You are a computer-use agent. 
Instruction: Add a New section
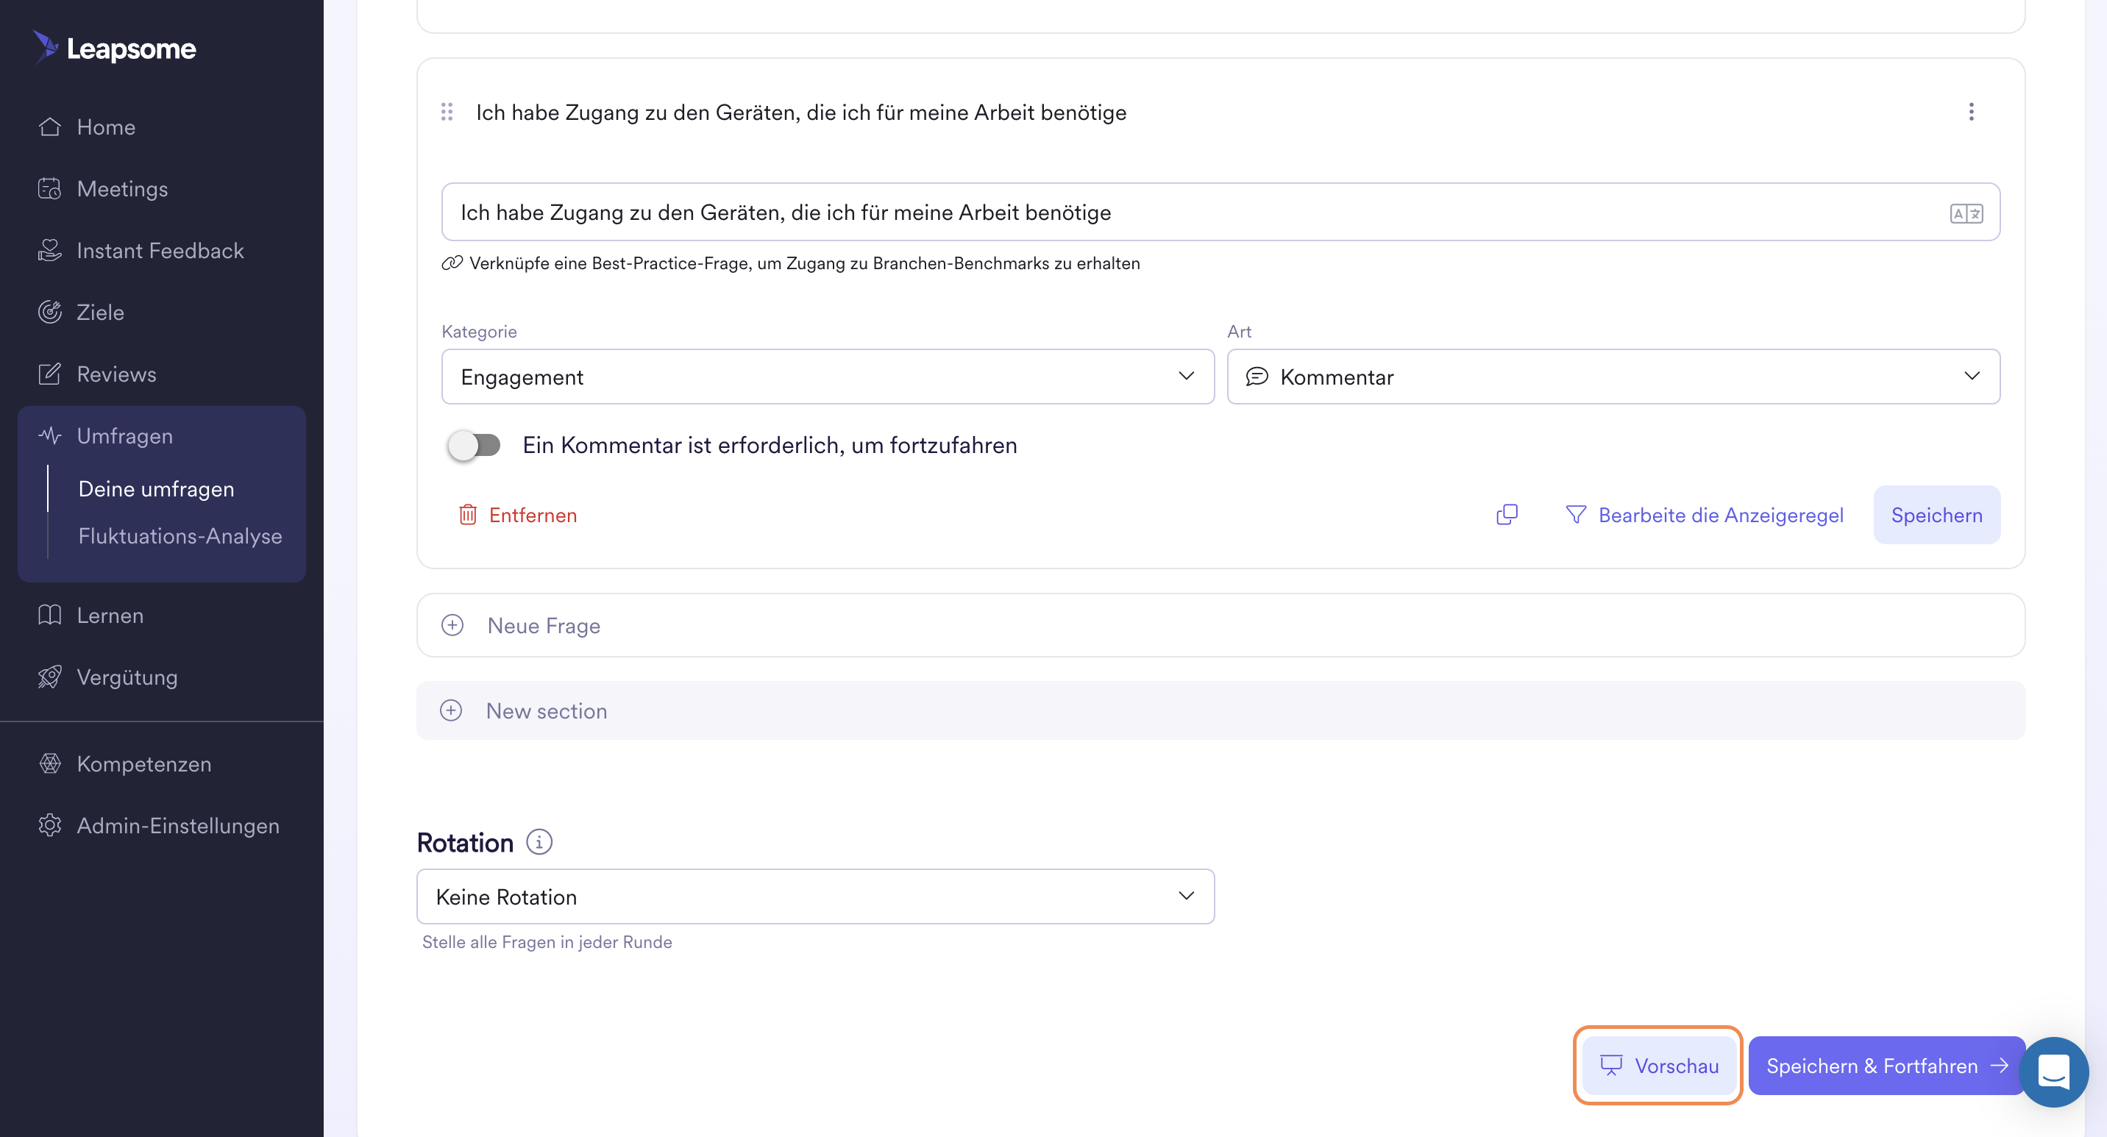1221,710
